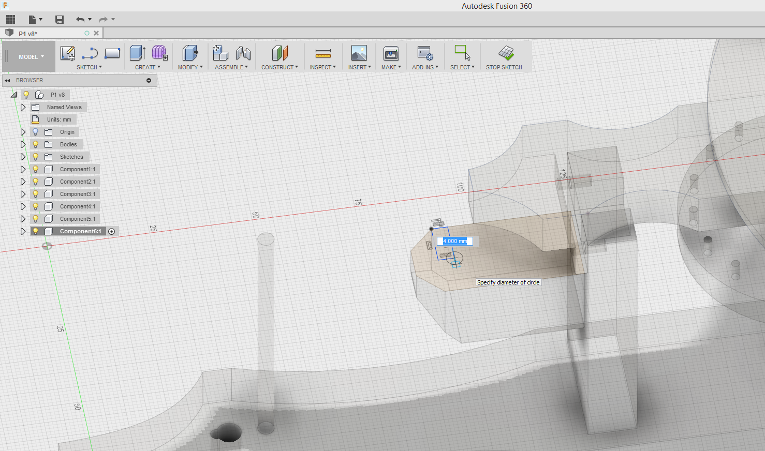The width and height of the screenshot is (765, 451).
Task: Click the Select tool icon
Action: [462, 53]
